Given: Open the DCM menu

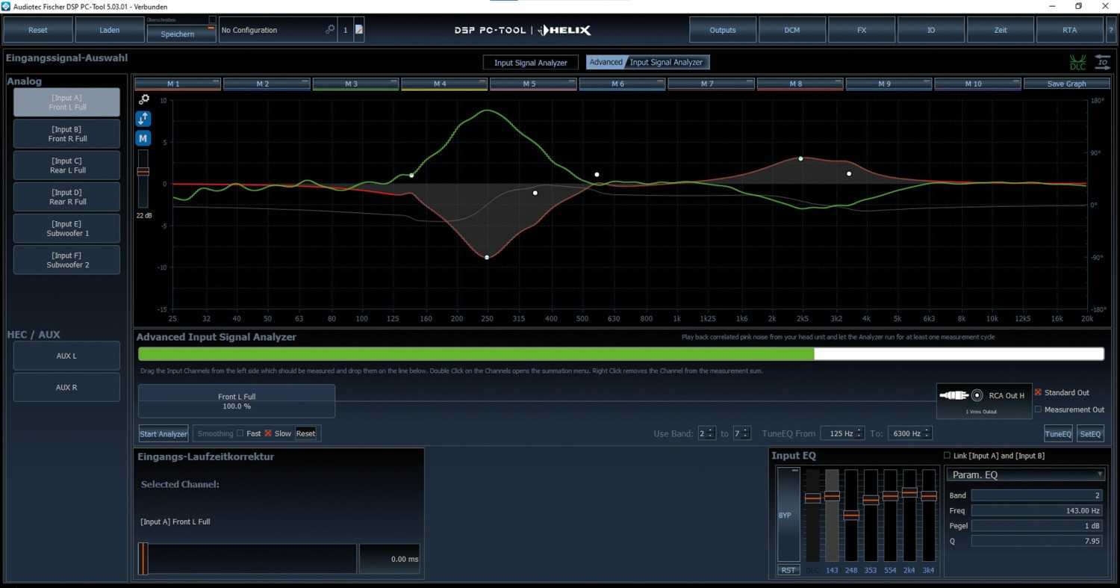Looking at the screenshot, I should (792, 30).
